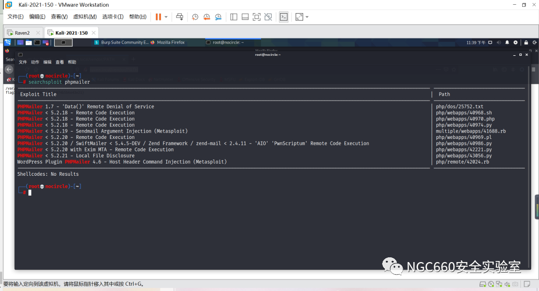Screen dimensions: 539x291
Task: Minimize the root@nocircle terminal window
Action: click(x=514, y=55)
